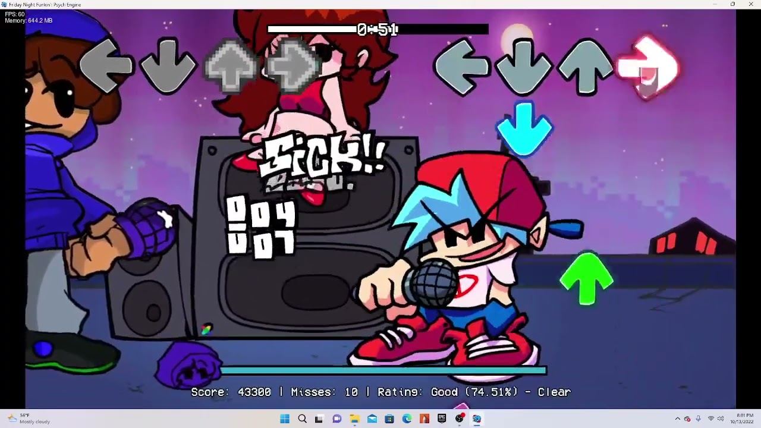Open Microsoft Edge from the taskbar

pyautogui.click(x=407, y=419)
